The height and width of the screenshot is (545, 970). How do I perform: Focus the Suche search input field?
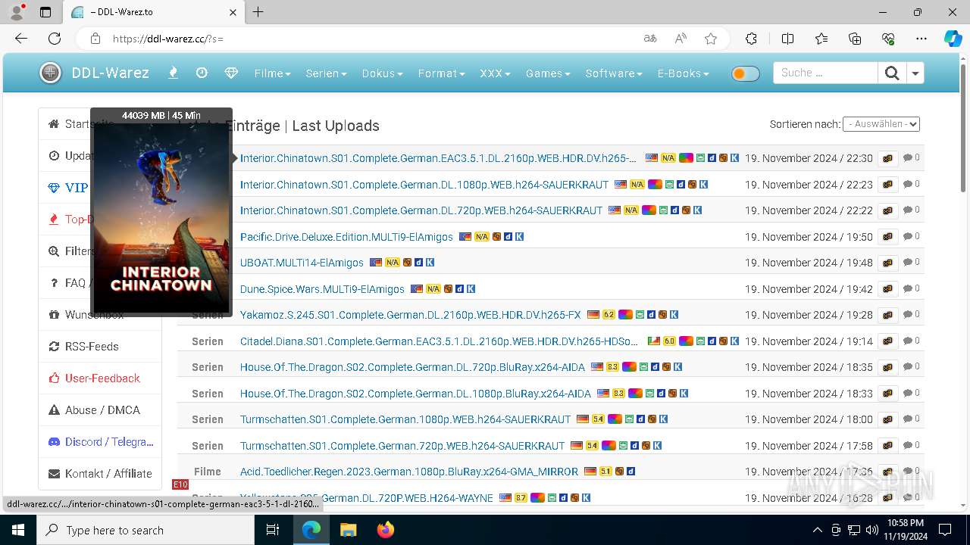pos(825,73)
